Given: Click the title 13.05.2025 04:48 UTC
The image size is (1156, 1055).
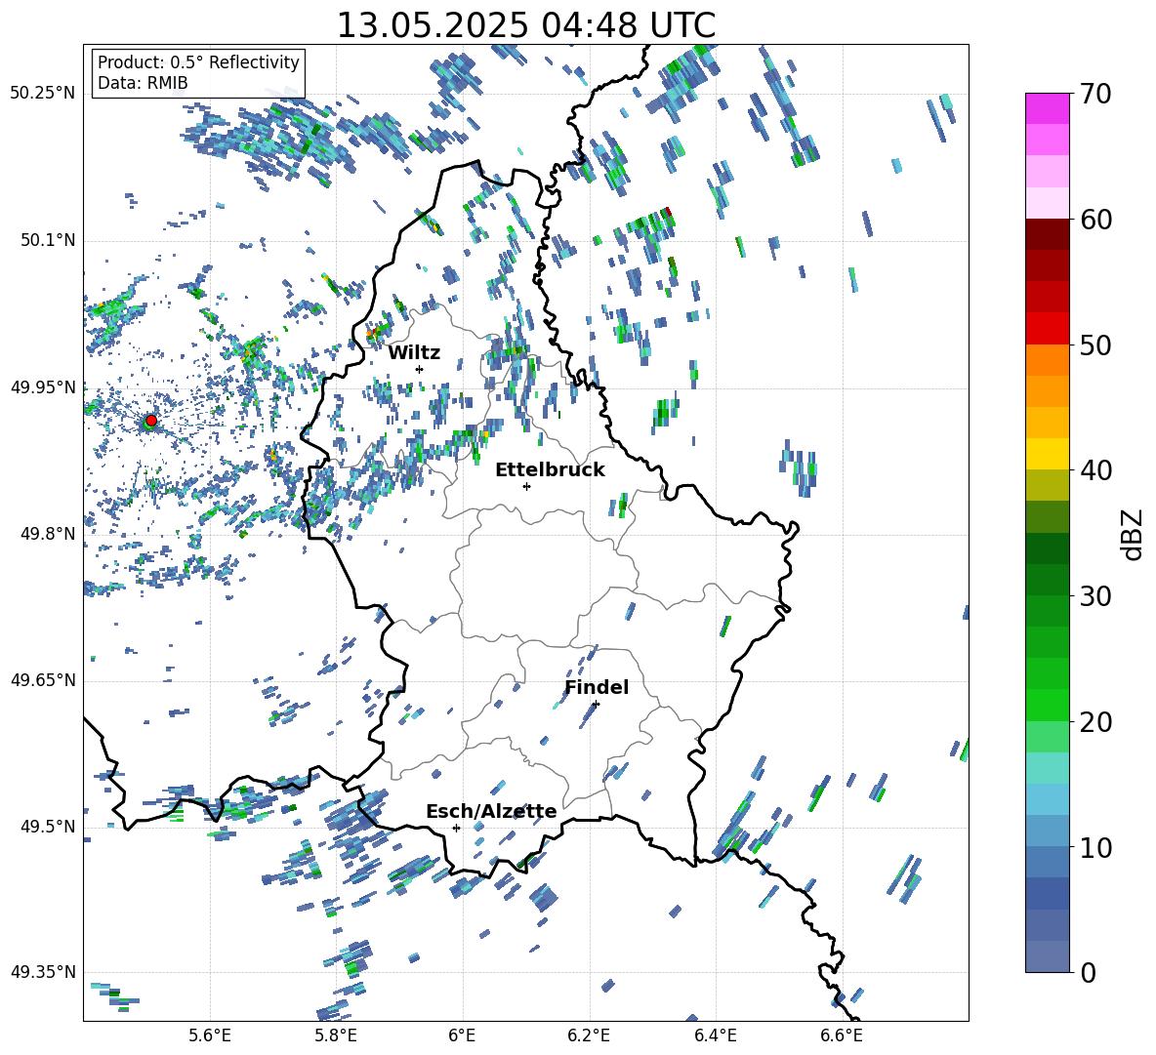Looking at the screenshot, I should pyautogui.click(x=525, y=25).
